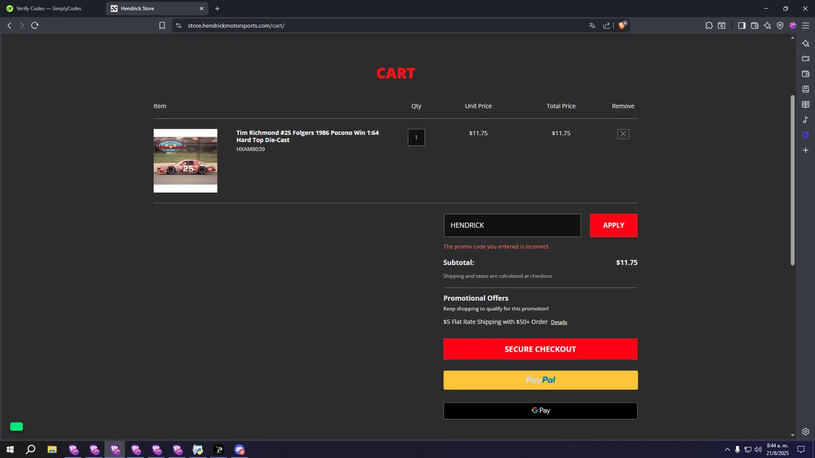Screen dimensions: 815x458
Task: Click the address bar URL
Action: coord(236,26)
